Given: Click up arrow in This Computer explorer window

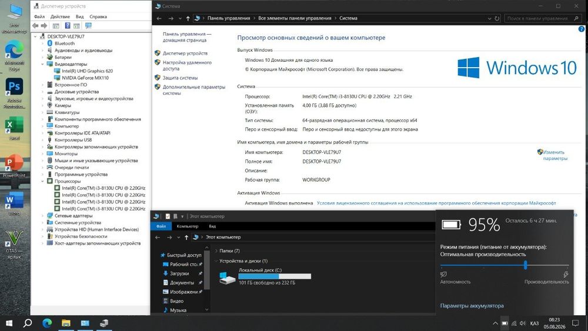Looking at the screenshot, I should pyautogui.click(x=186, y=238).
